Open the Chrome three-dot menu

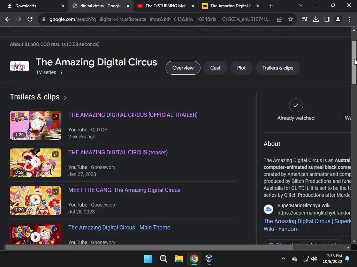349,19
